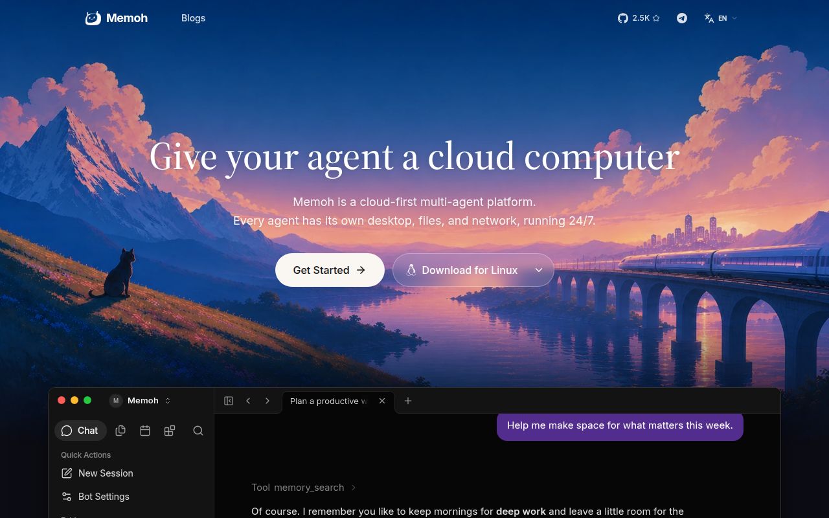The width and height of the screenshot is (829, 518).
Task: Open the Blogs page
Action: tap(193, 18)
